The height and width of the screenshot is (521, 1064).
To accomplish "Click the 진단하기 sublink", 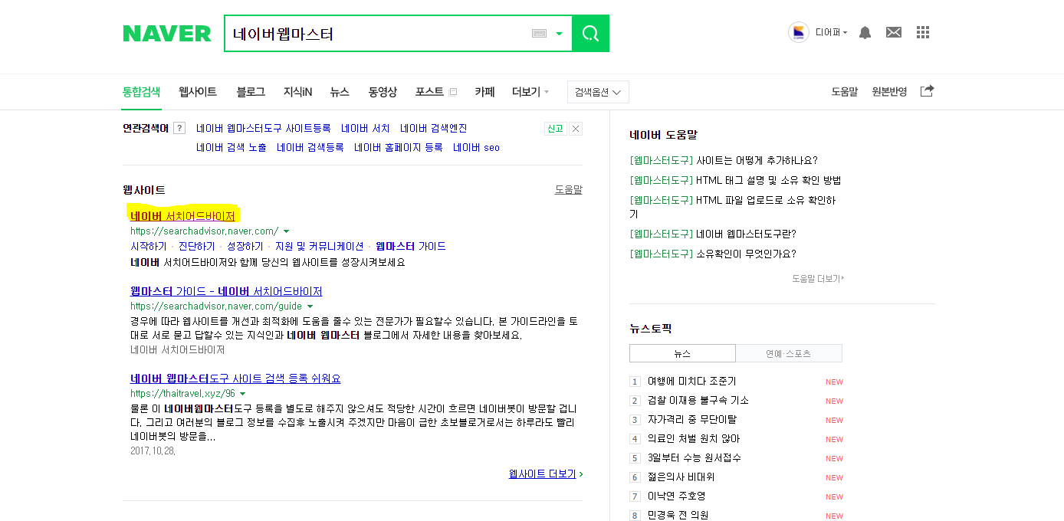I will (x=197, y=247).
